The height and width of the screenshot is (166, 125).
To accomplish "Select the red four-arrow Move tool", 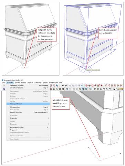I will click(86, 85).
